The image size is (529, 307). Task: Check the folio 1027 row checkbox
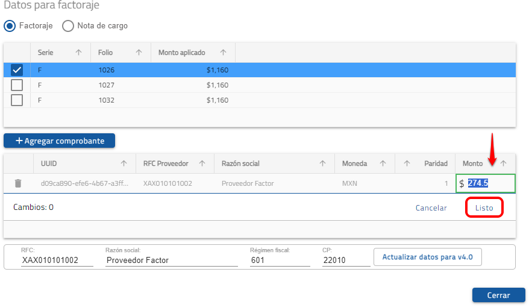pos(17,85)
